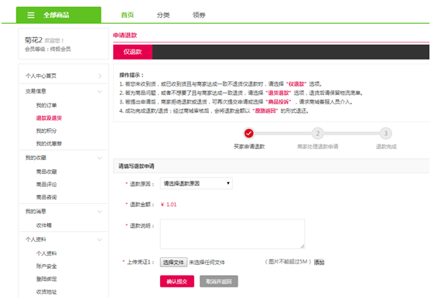
Task: Open 商品评论 sidebar link
Action: pos(46,185)
